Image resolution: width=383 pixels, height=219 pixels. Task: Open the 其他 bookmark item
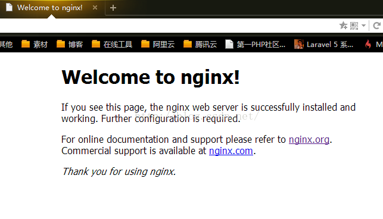pos(6,44)
